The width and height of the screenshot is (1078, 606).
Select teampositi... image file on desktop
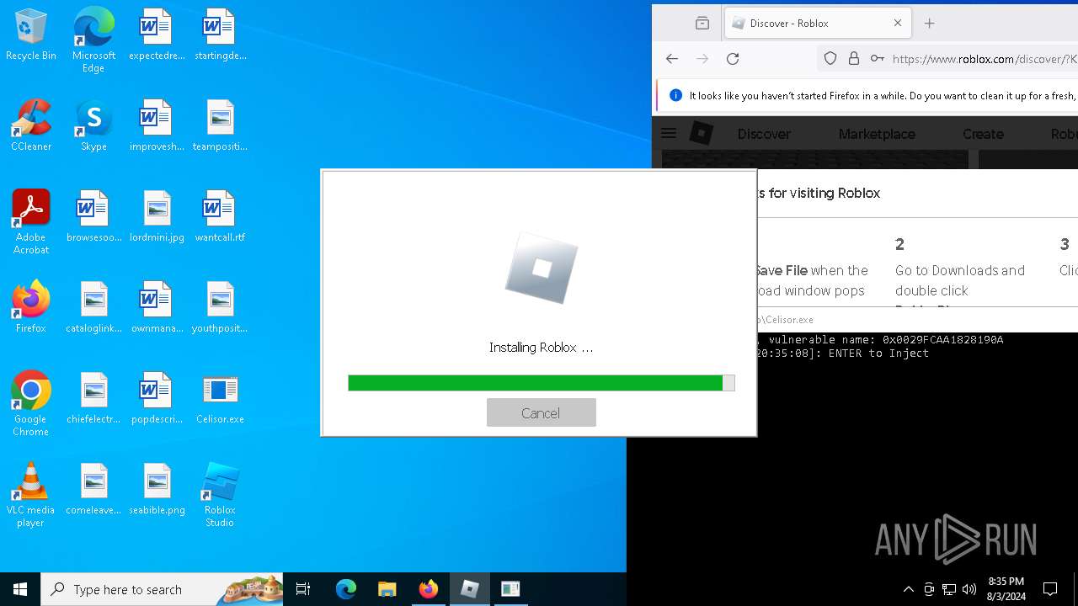tap(220, 125)
